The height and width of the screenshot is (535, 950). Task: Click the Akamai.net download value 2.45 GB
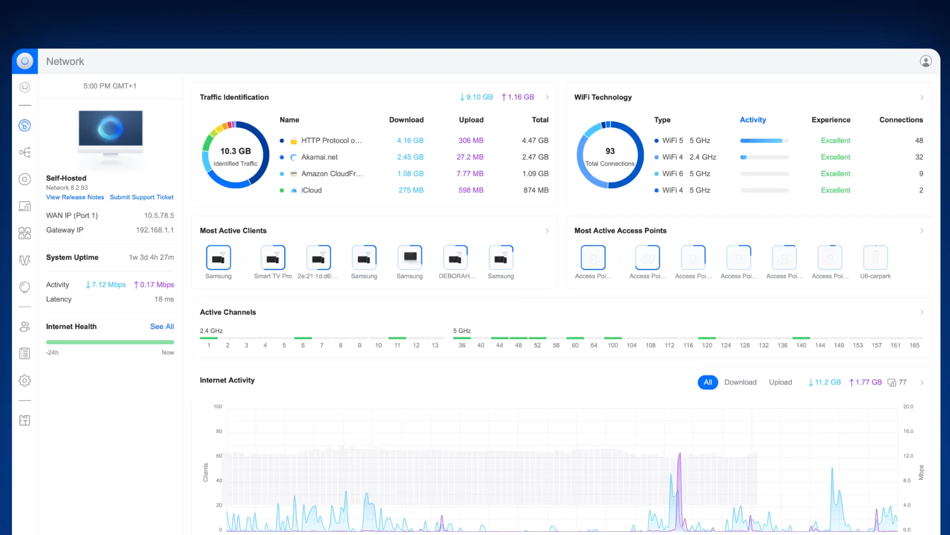click(x=410, y=157)
